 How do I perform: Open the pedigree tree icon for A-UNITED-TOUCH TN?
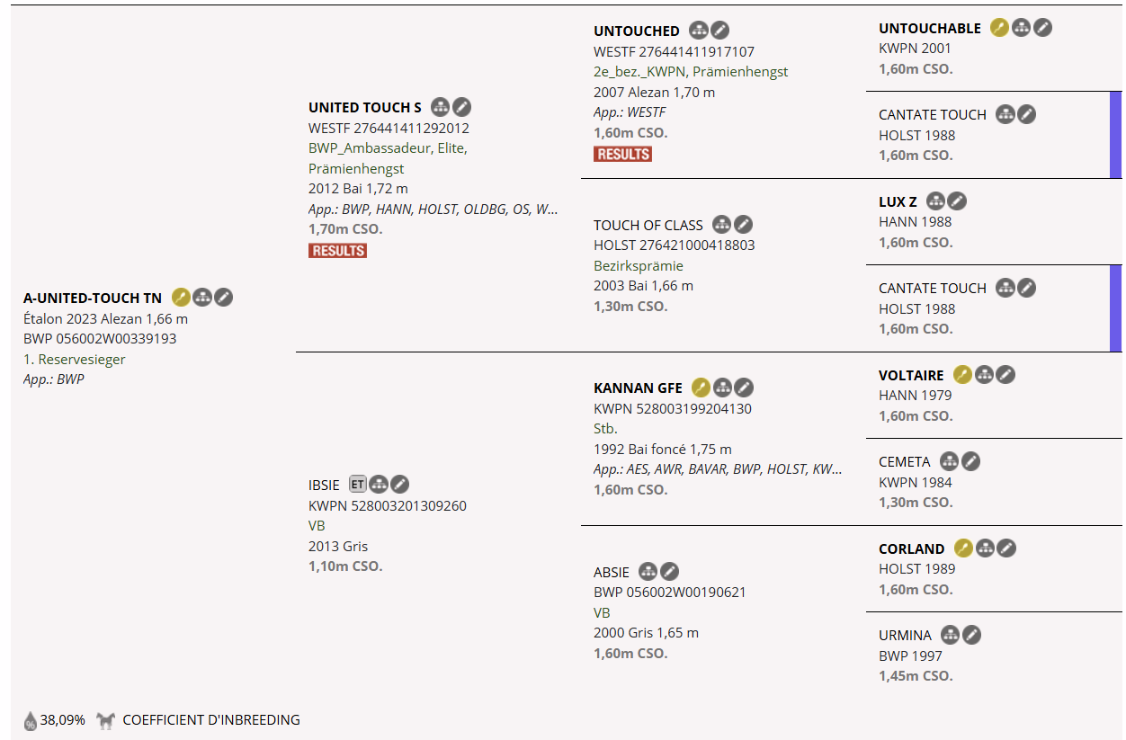tap(202, 298)
